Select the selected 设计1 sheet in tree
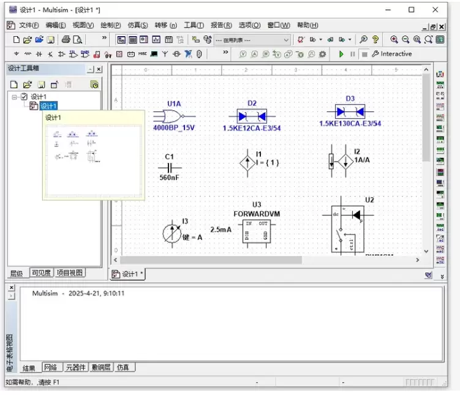This screenshot has height=395, width=460. pyautogui.click(x=48, y=106)
